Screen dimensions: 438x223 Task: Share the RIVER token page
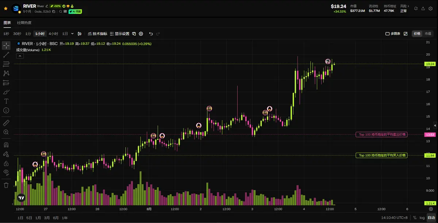click(423, 8)
